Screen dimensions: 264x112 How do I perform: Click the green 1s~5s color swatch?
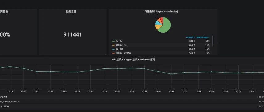(x=113, y=41)
